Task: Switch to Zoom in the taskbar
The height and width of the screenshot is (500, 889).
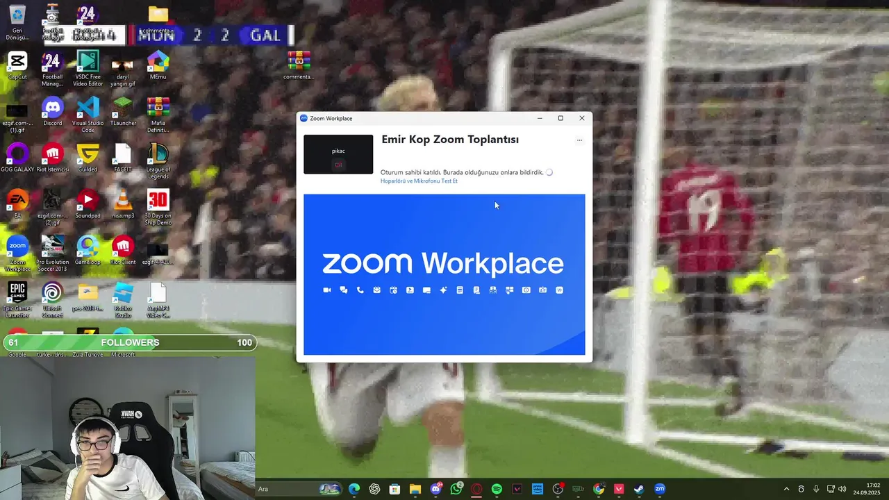Action: tap(660, 489)
